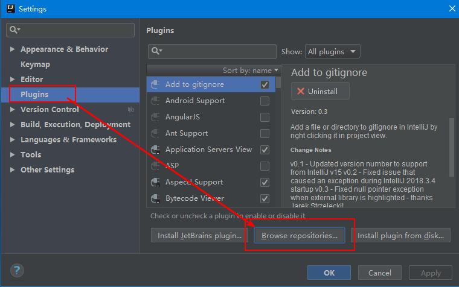
Task: Select Plugins in settings tree
Action: click(34, 95)
